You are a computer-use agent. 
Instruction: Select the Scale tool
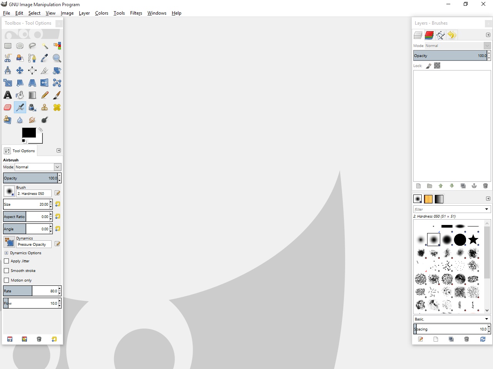[x=8, y=83]
